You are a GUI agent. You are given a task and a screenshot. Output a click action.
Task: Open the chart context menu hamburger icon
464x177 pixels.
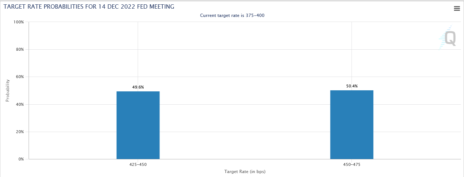click(457, 9)
